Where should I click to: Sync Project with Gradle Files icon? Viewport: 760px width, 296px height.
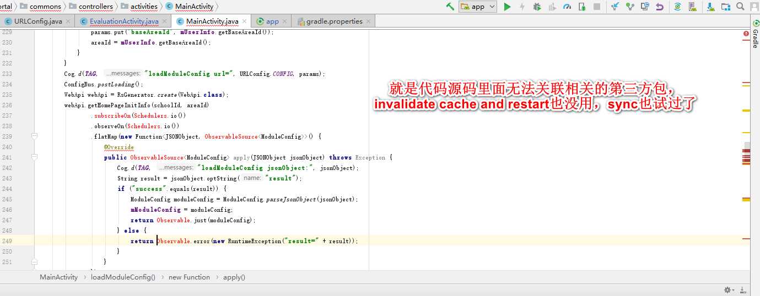[677, 7]
